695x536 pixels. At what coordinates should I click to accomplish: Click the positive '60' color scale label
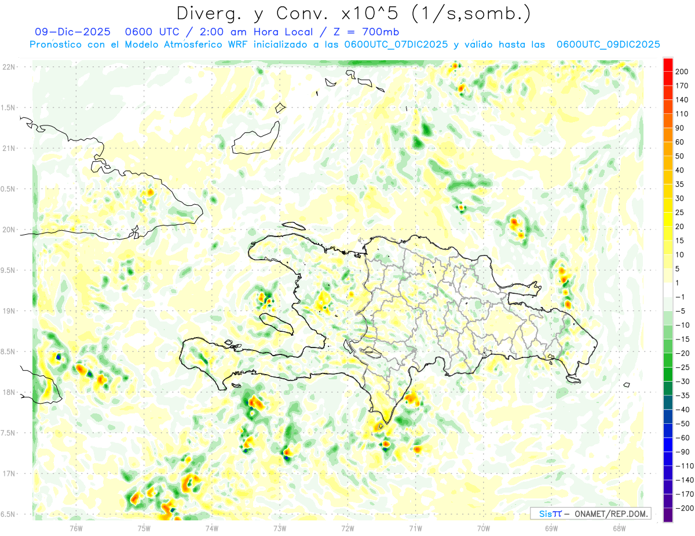(x=681, y=142)
